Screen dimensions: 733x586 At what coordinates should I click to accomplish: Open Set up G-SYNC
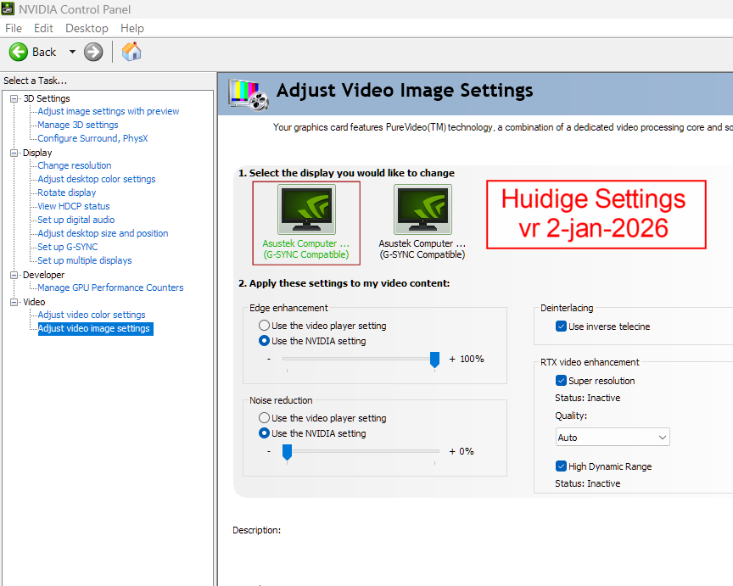[x=67, y=247]
